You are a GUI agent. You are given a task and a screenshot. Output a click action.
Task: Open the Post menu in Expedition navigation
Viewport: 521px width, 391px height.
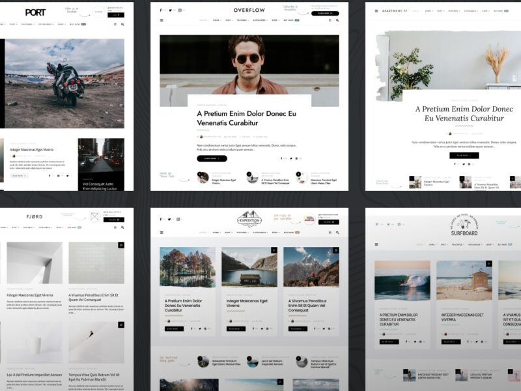point(229,233)
